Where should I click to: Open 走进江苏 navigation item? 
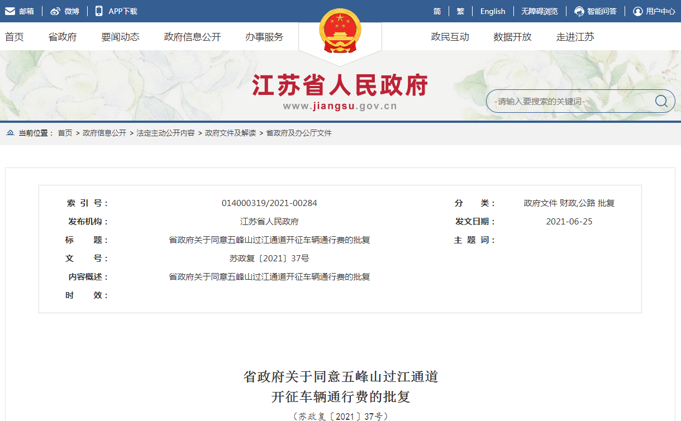click(575, 37)
